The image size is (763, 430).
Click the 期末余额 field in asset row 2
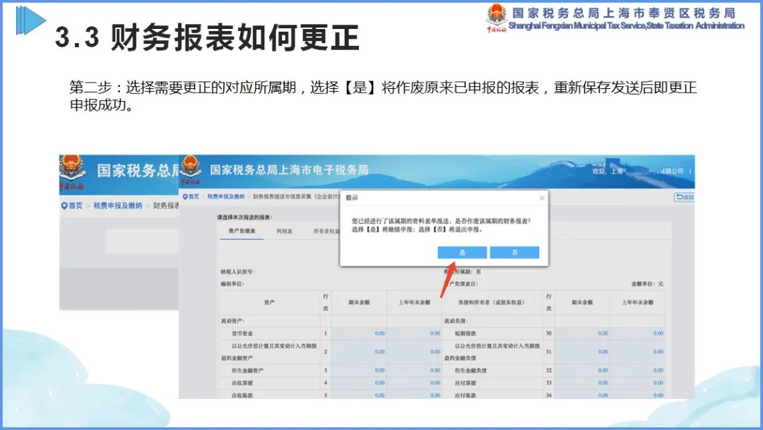(359, 352)
